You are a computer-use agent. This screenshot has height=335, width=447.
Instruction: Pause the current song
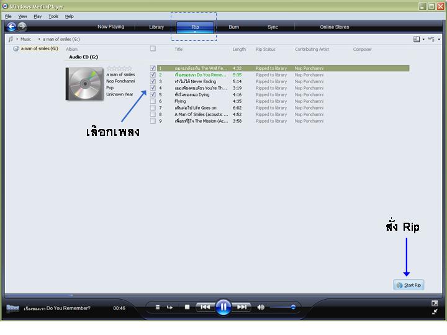(x=223, y=307)
